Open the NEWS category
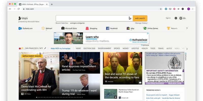This screenshot has width=203, height=101. [78, 48]
